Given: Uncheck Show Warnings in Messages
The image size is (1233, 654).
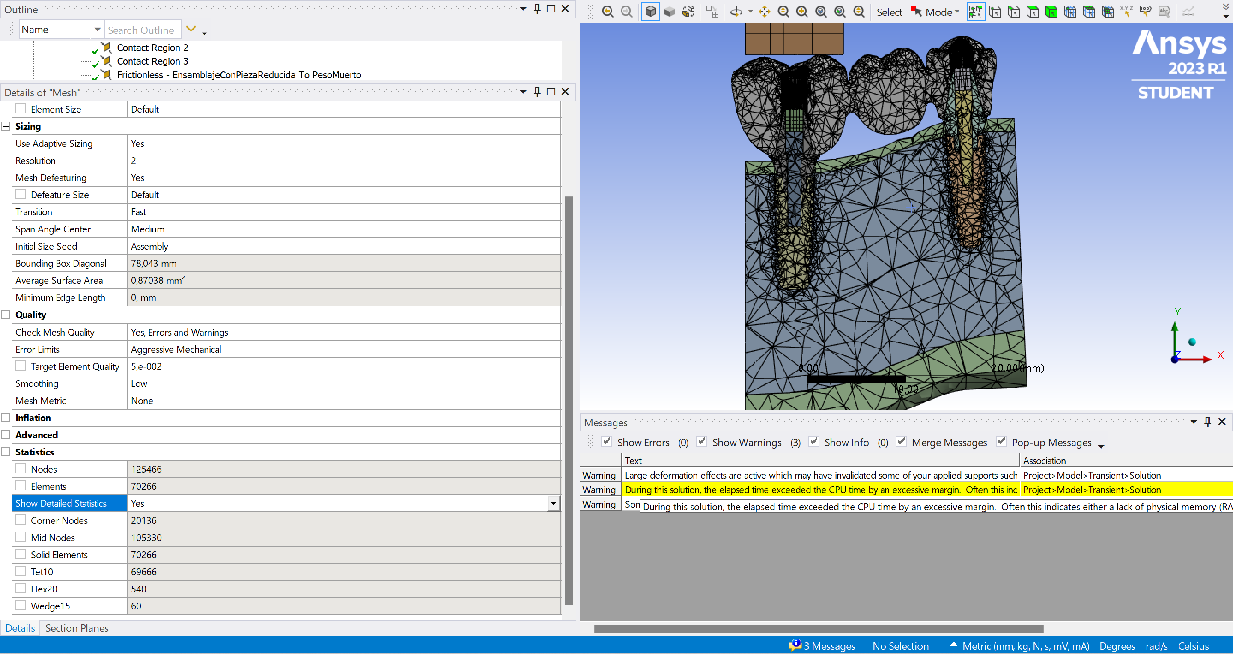Looking at the screenshot, I should tap(702, 442).
